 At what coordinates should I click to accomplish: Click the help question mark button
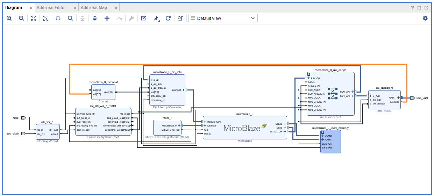tap(413, 8)
